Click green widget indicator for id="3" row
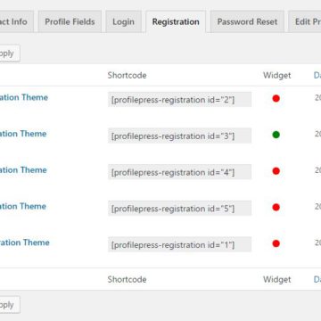 pyautogui.click(x=276, y=135)
